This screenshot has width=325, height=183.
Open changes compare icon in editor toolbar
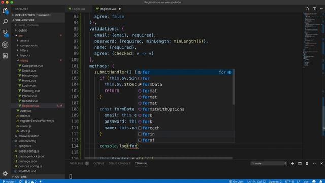(307, 9)
